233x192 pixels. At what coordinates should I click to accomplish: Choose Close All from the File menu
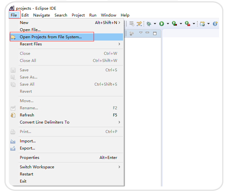[66, 61]
